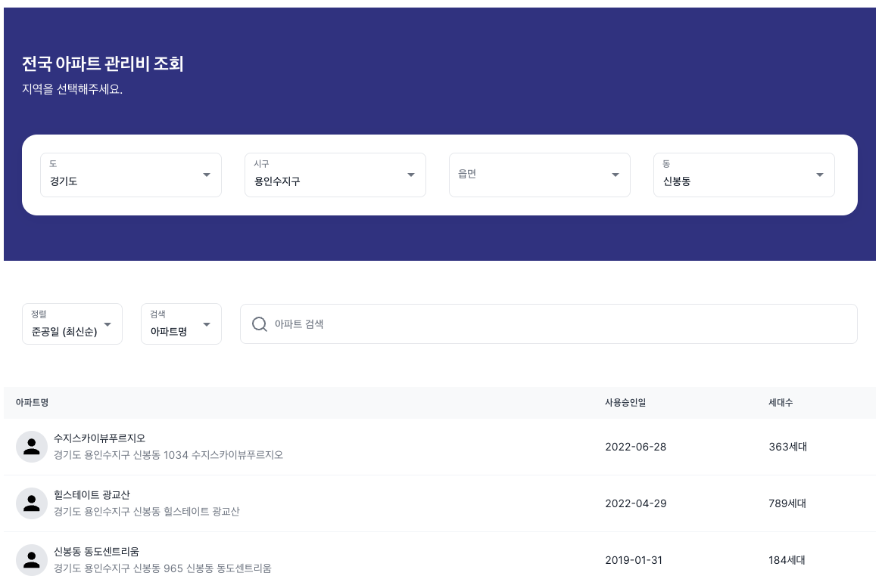Open the 정렬 sort dropdown

click(72, 324)
